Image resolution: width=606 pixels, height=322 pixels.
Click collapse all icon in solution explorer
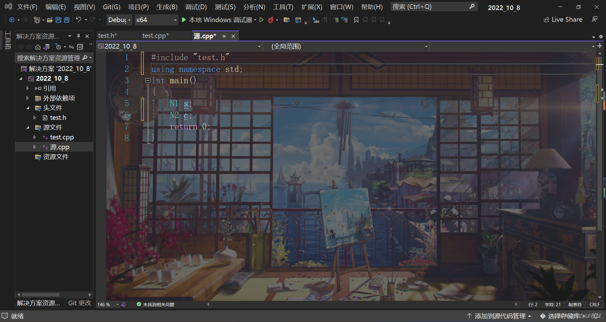pos(80,47)
